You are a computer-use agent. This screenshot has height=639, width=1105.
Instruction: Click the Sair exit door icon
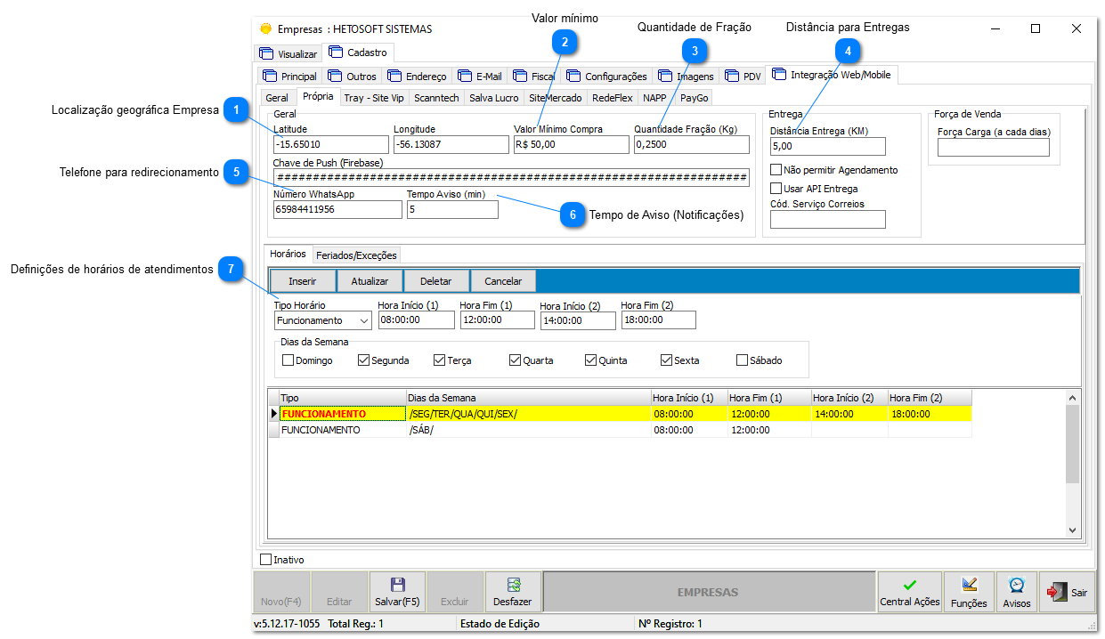coord(1060,591)
